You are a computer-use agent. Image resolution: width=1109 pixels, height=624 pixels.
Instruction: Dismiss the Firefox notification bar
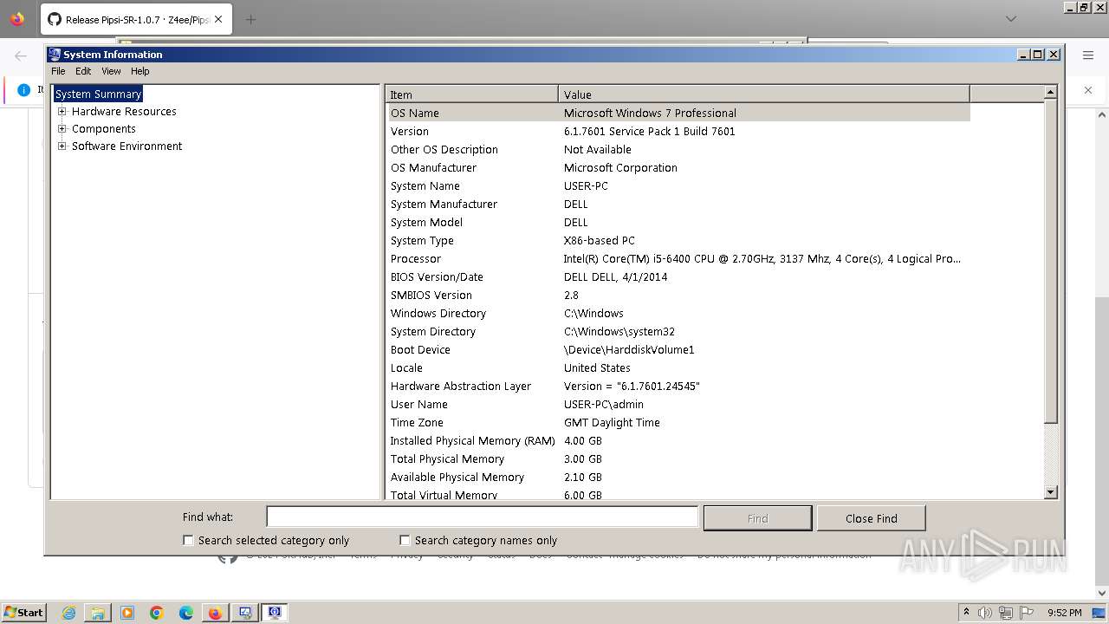pyautogui.click(x=1088, y=89)
